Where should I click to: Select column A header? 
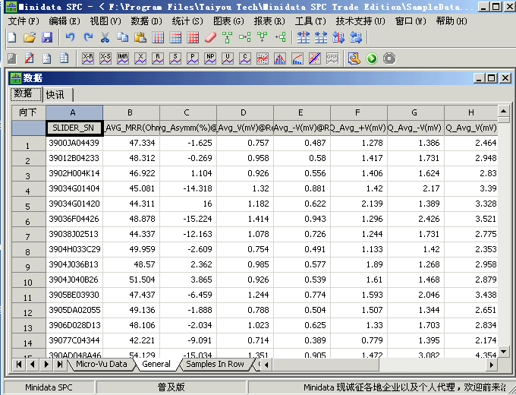point(73,112)
